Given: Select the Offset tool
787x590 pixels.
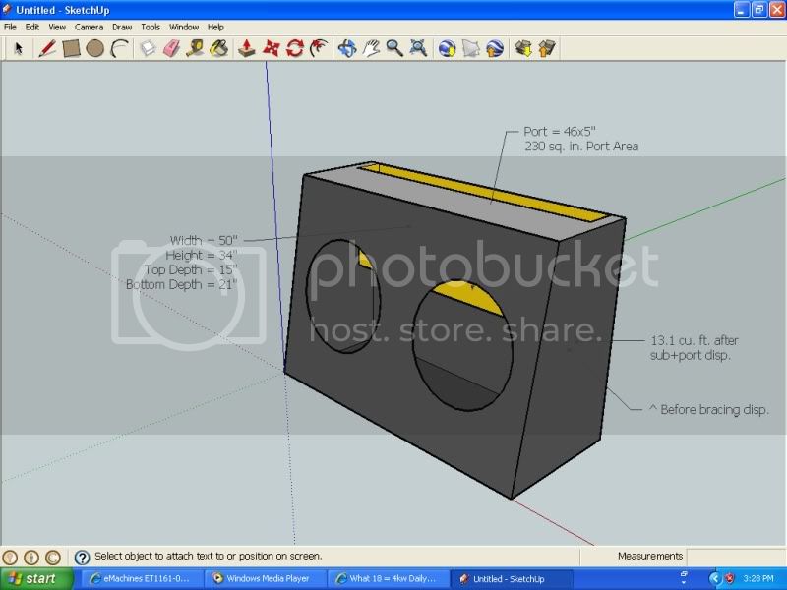Looking at the screenshot, I should (x=319, y=48).
